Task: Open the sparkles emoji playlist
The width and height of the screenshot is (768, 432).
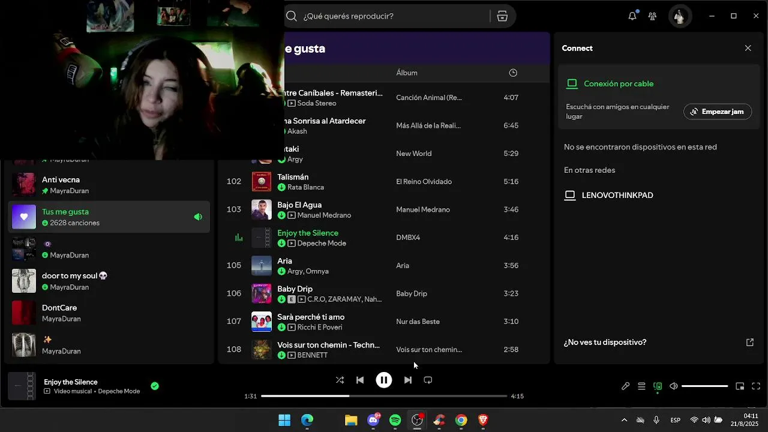Action: tap(109, 345)
